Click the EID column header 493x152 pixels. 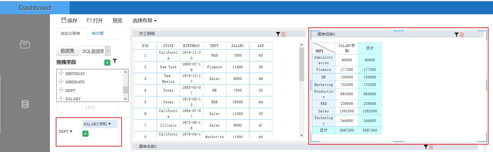coord(145,46)
